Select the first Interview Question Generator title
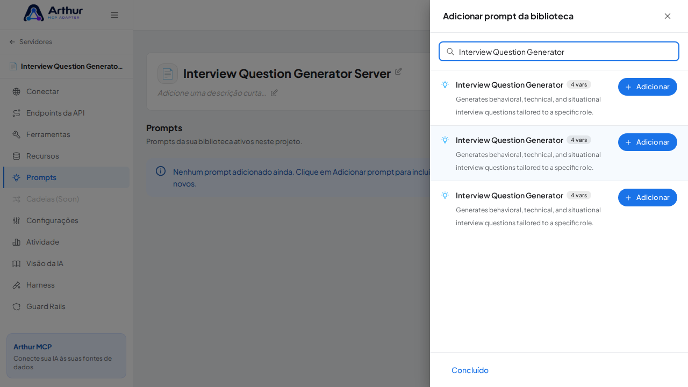This screenshot has width=688, height=387. (510, 84)
